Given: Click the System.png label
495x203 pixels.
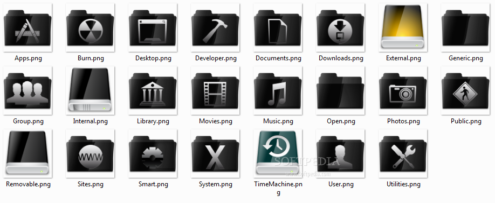Looking at the screenshot, I should coord(216,184).
